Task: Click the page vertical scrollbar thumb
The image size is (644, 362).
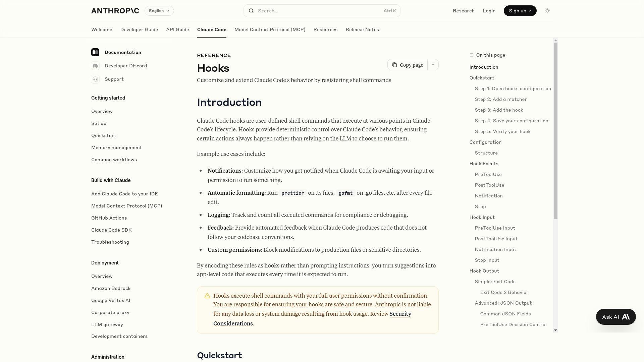Action: click(555, 131)
